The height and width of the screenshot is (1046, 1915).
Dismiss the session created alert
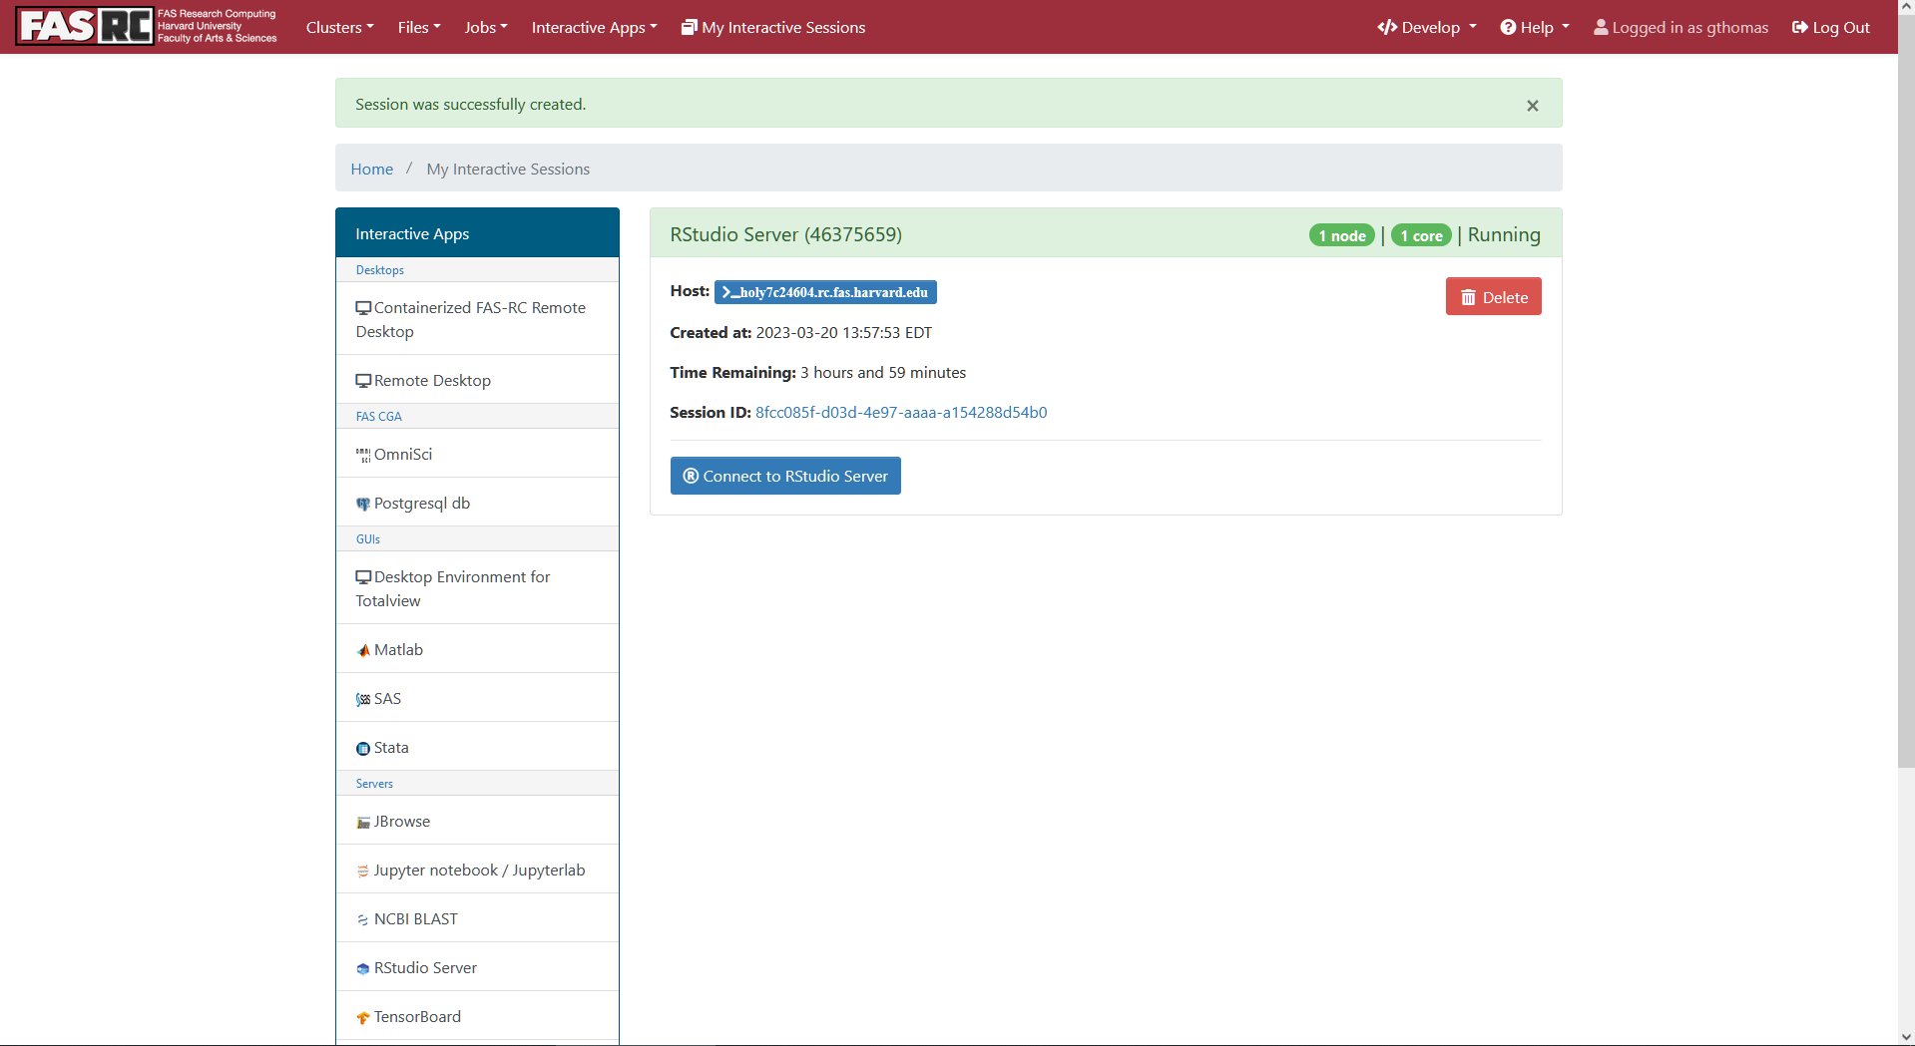tap(1532, 105)
